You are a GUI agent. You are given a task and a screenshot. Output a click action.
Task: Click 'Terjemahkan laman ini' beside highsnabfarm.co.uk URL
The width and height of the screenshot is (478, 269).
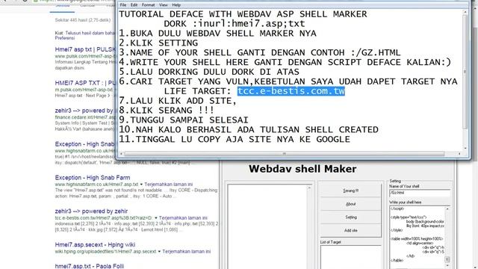[168, 185]
